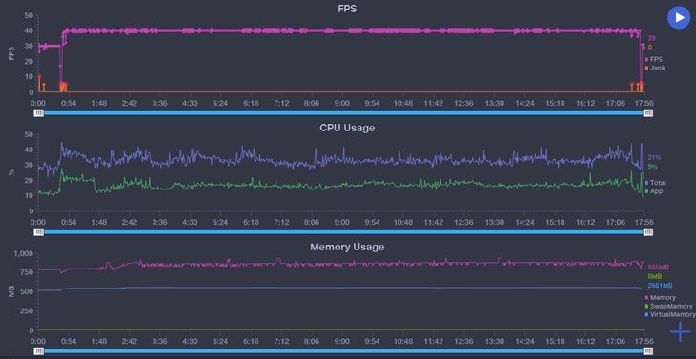Click the Memory Usage blue range bar

tap(343, 351)
